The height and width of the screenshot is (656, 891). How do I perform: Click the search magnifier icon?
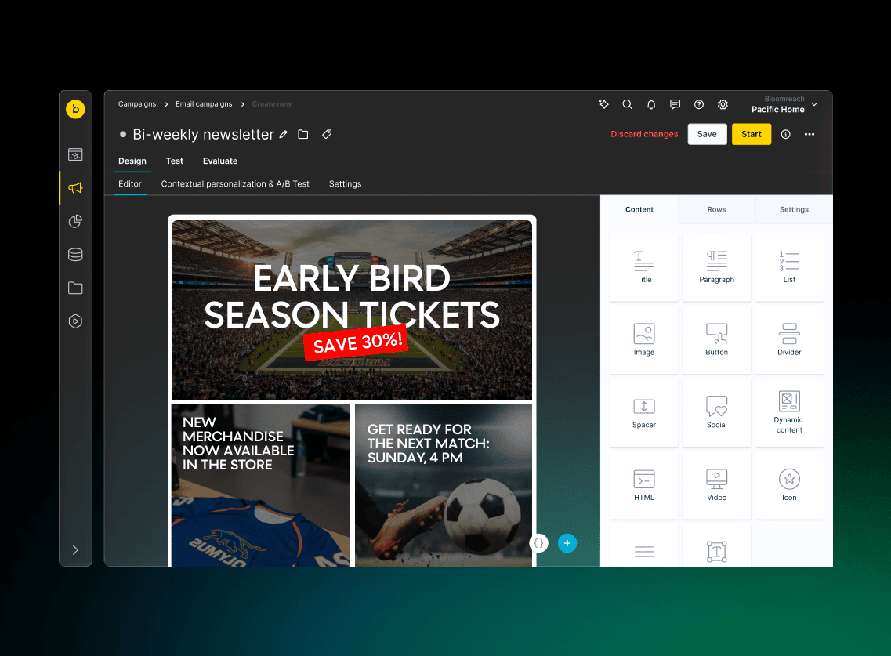pos(627,104)
